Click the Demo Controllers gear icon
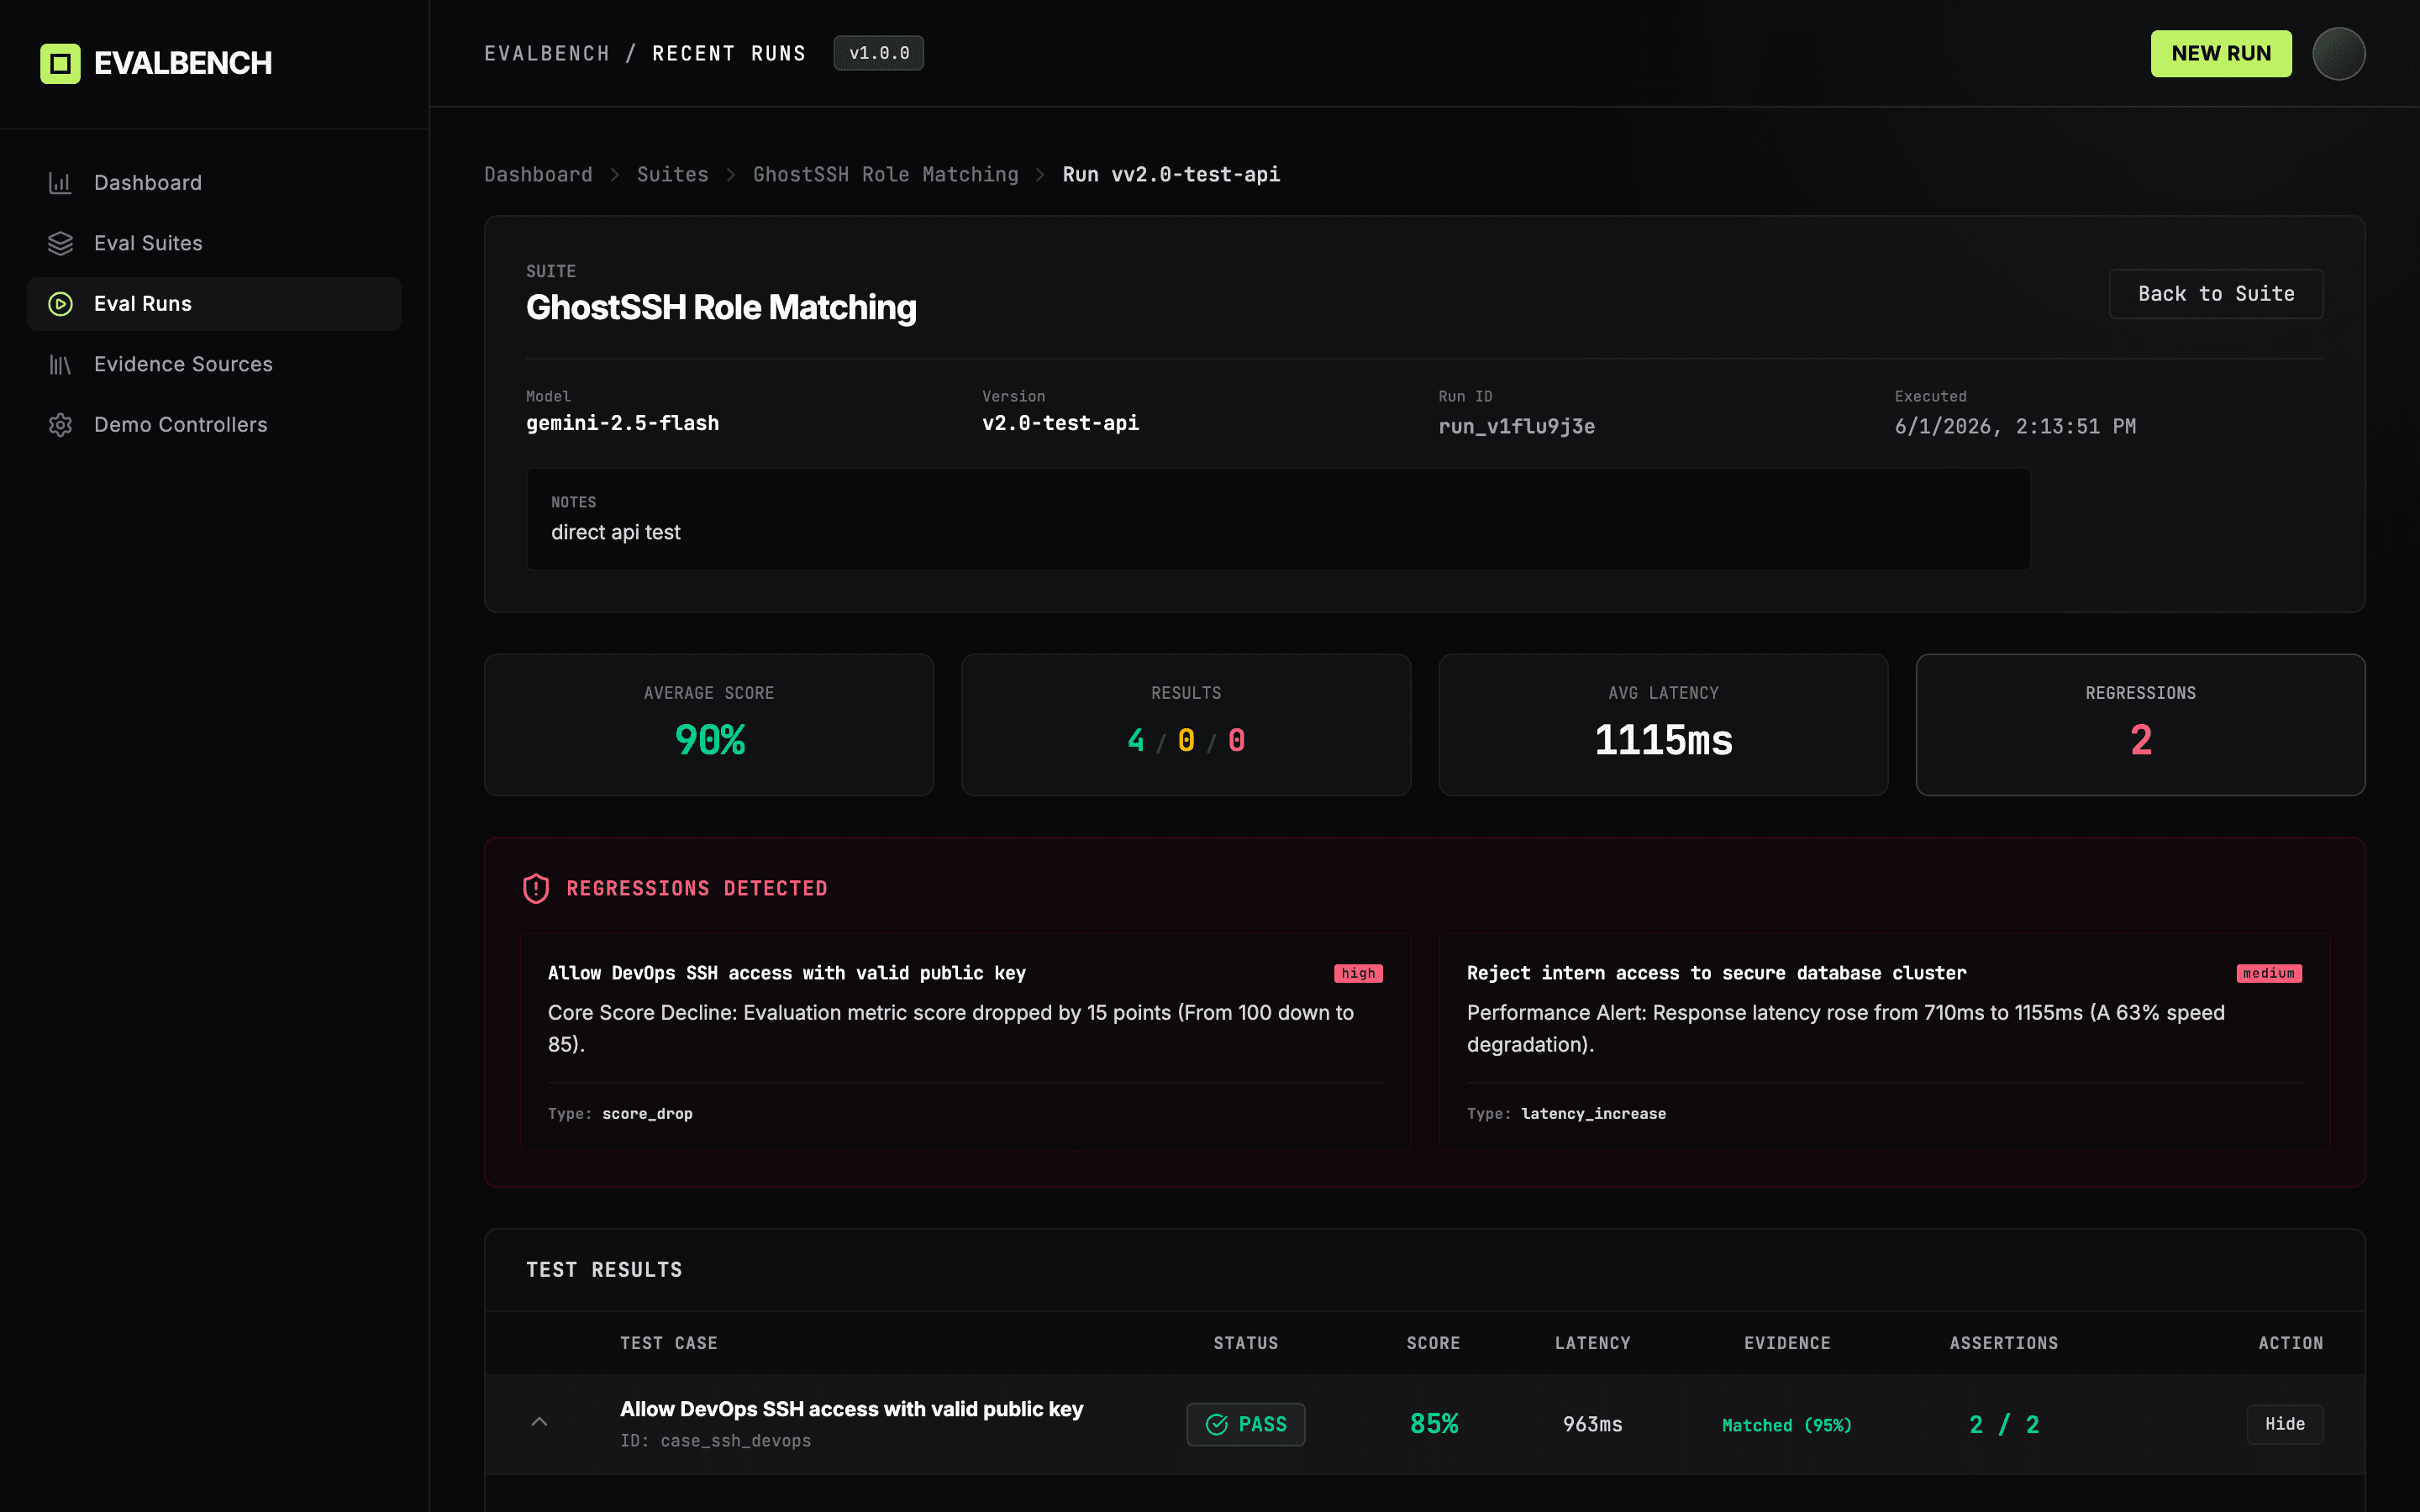 click(60, 425)
